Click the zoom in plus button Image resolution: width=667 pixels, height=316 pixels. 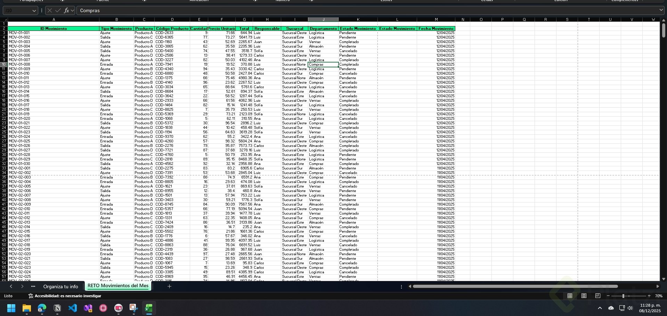coord(649,296)
